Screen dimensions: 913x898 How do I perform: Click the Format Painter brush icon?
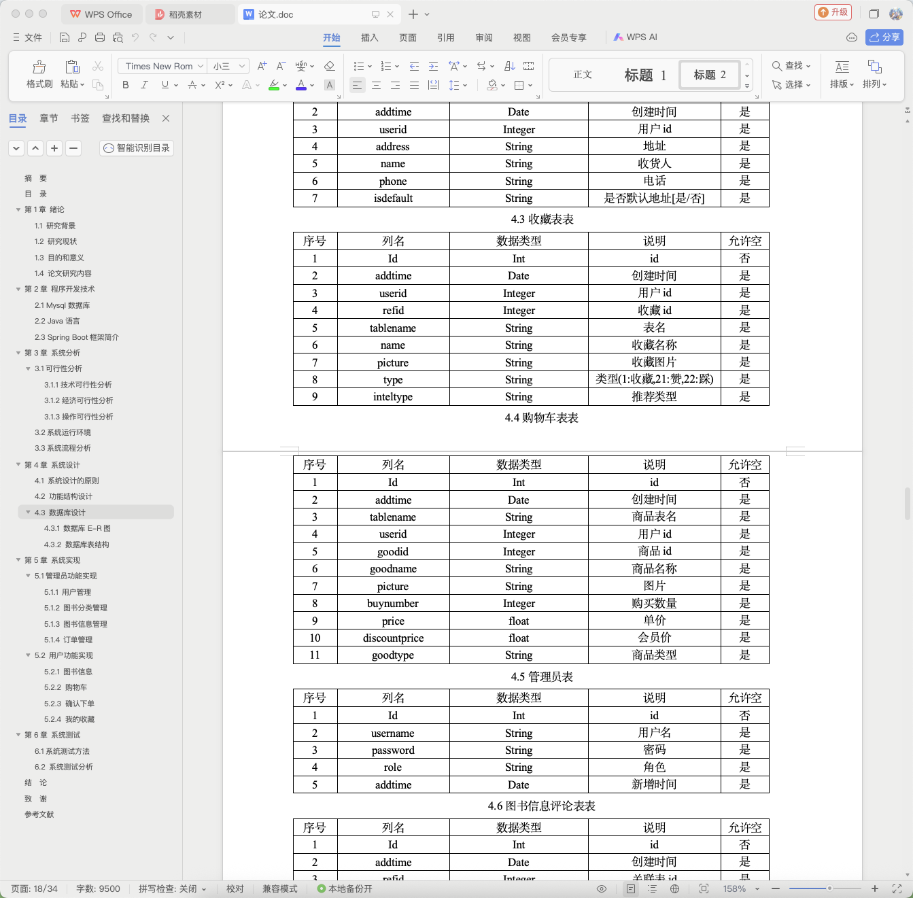39,67
